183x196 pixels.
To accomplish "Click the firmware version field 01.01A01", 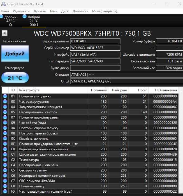I will [95, 41].
